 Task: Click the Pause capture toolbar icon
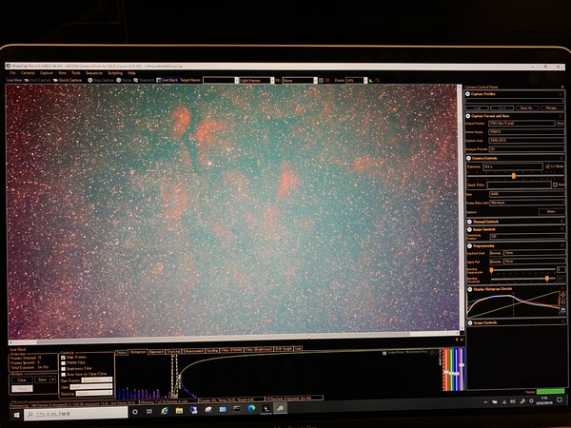119,80
